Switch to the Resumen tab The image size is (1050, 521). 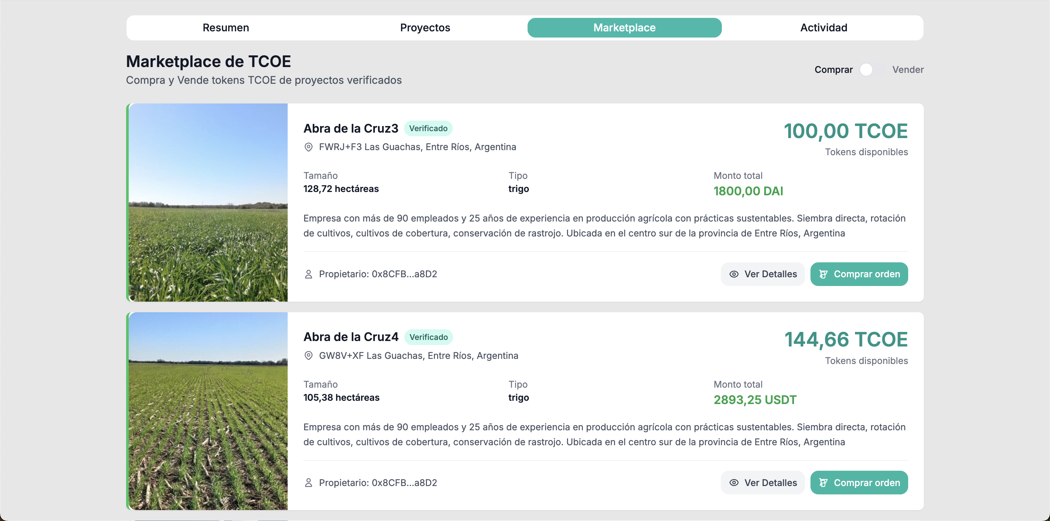coord(226,28)
